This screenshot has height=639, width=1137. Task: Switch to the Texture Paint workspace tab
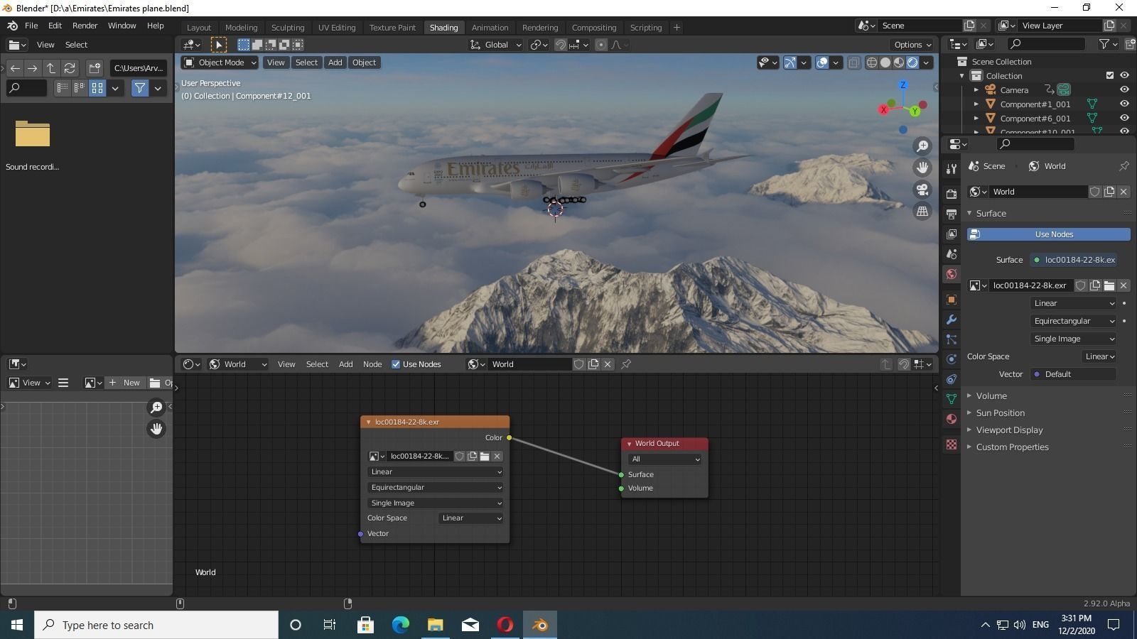(x=392, y=28)
